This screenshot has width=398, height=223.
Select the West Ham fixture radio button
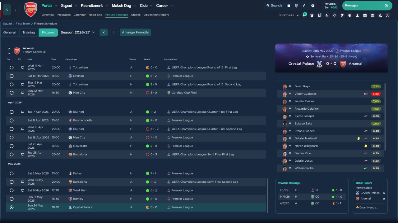12,190
